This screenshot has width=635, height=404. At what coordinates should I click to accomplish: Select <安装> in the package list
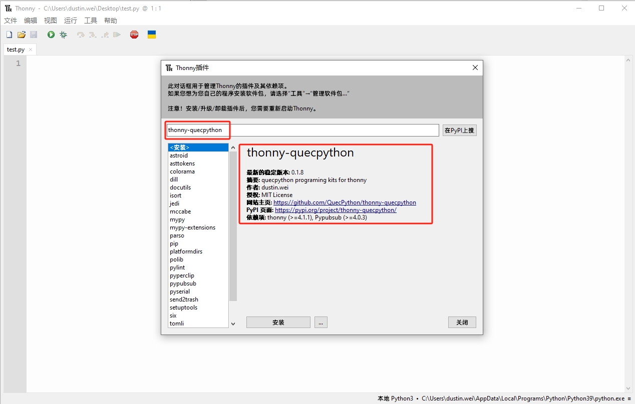[198, 147]
